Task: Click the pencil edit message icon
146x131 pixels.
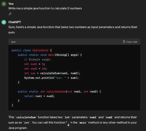Action: pos(10,14)
